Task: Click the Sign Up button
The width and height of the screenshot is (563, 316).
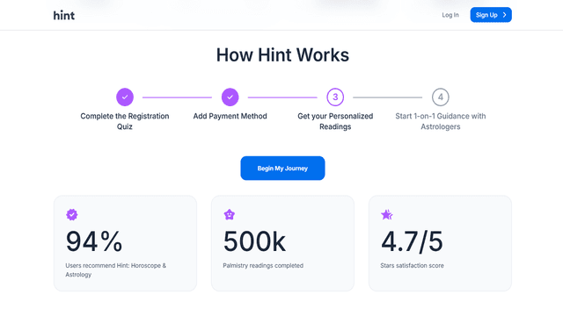Action: point(491,15)
